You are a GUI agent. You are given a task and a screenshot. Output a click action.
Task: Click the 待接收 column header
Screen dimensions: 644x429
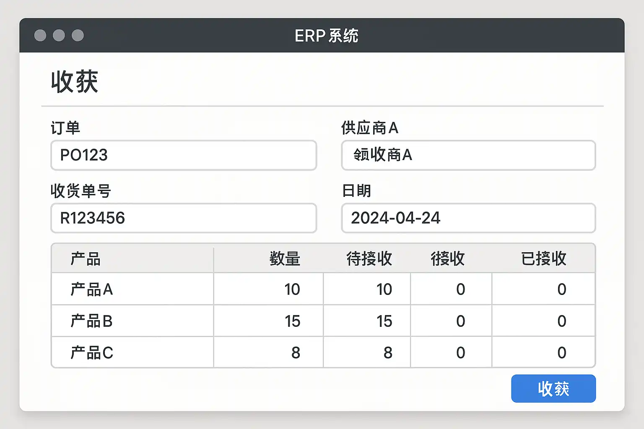(x=369, y=258)
